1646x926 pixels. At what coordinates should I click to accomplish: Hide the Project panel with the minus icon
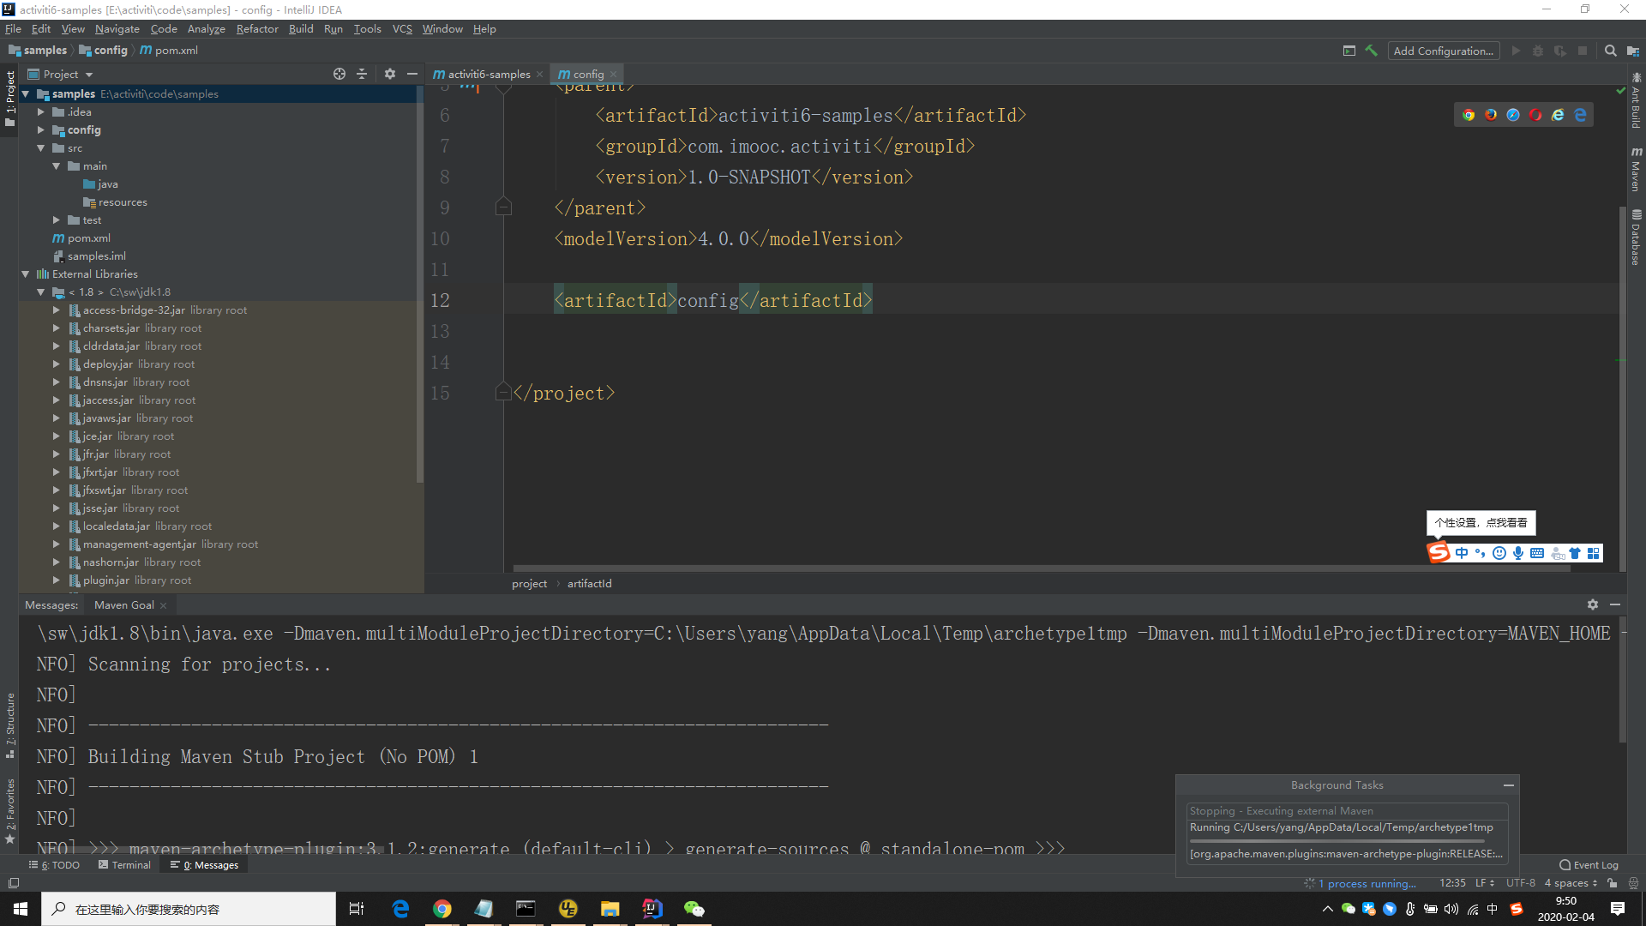tap(412, 74)
